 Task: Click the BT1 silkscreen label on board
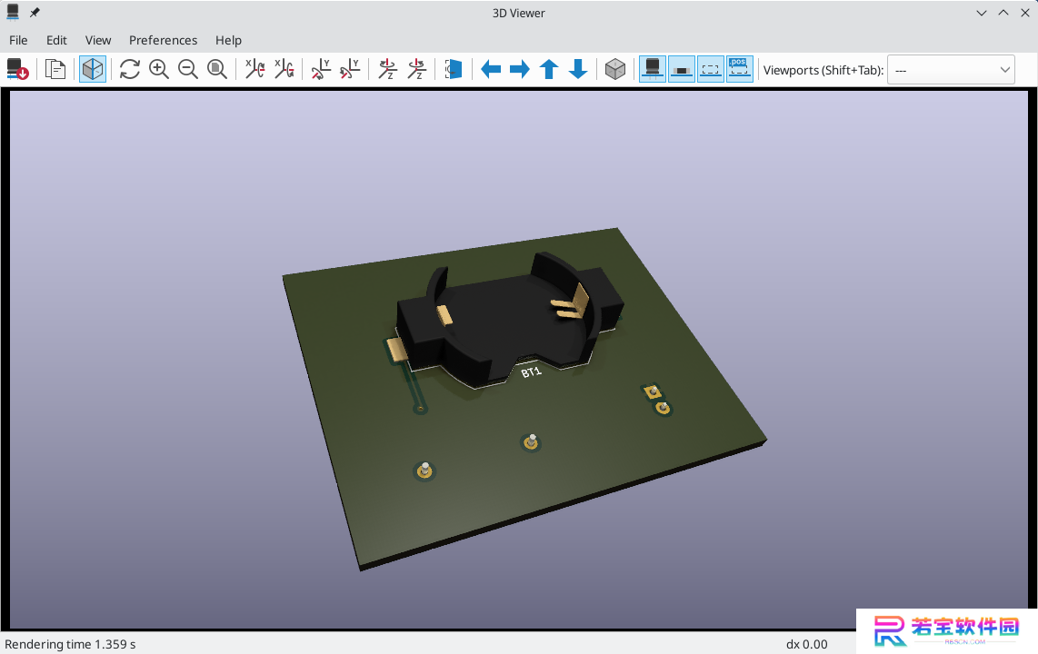tap(531, 372)
